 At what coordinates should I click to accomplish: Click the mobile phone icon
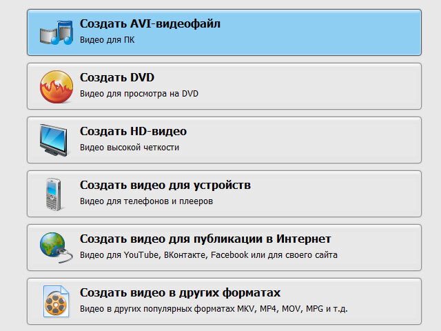(54, 194)
